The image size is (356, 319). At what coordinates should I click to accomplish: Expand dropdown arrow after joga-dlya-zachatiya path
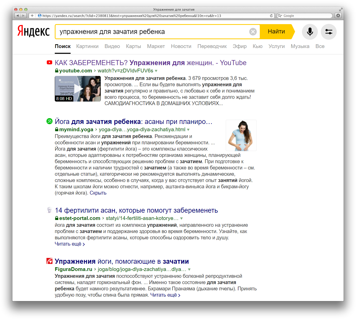[189, 269]
